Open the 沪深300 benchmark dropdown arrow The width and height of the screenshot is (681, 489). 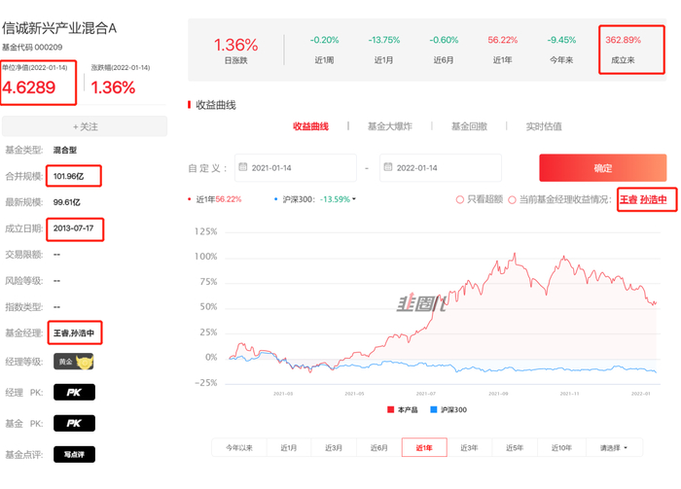tap(354, 199)
